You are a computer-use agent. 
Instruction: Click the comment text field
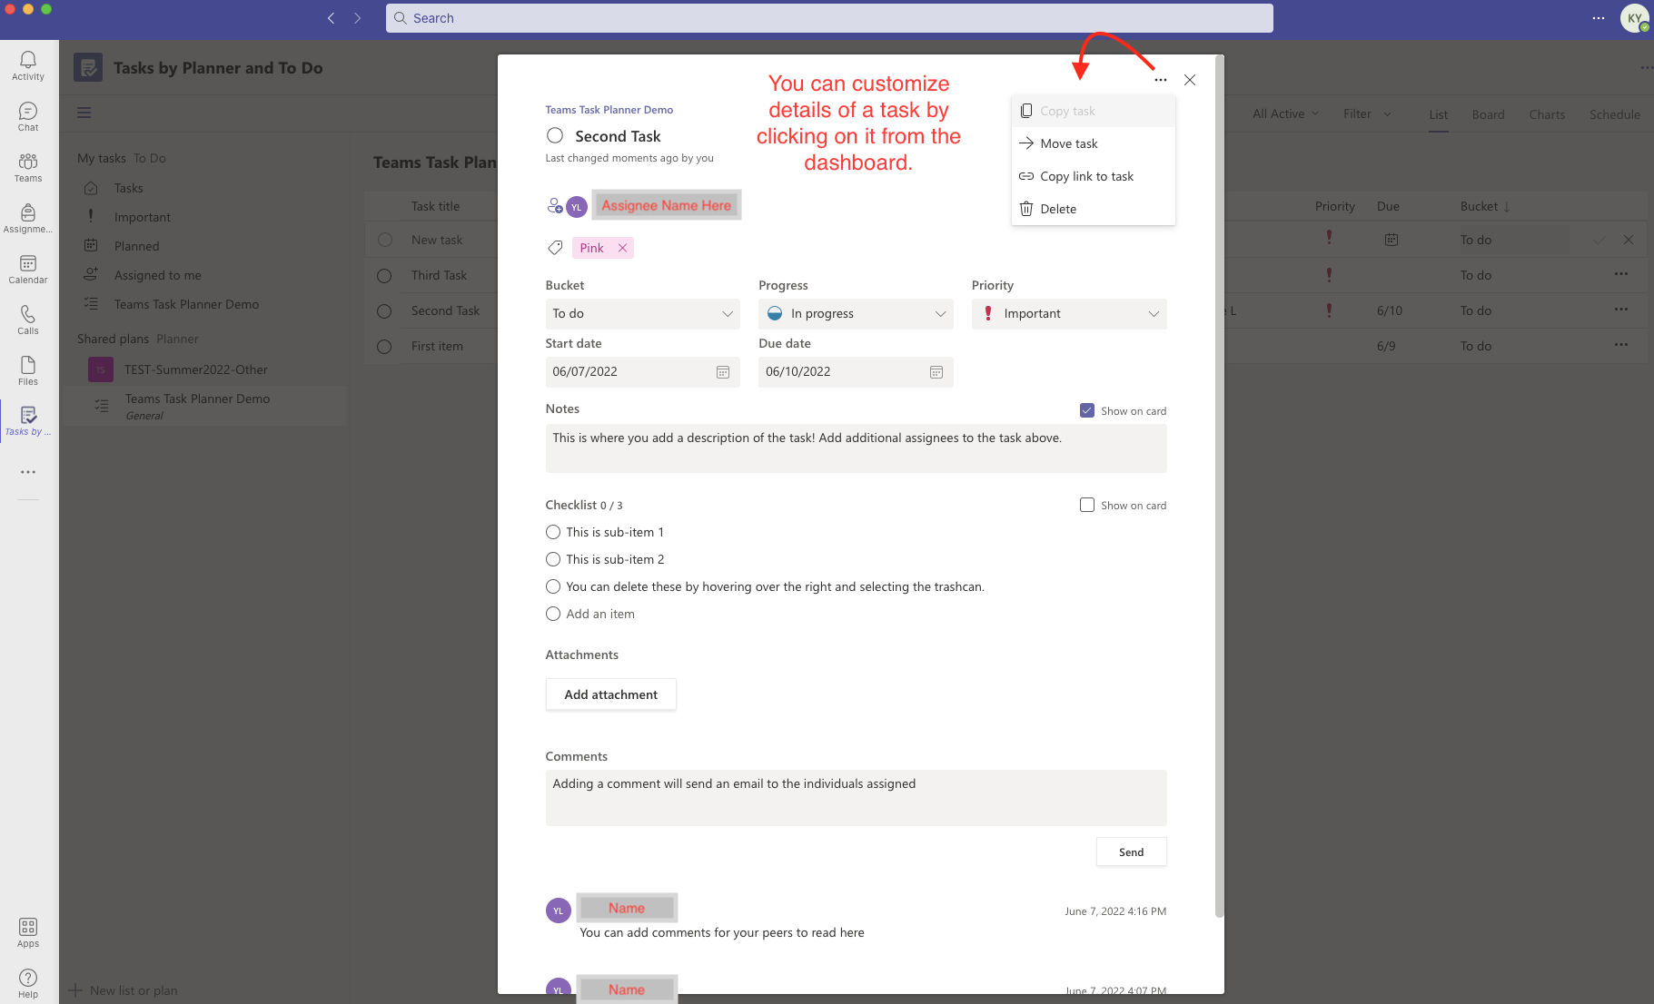[x=855, y=797]
